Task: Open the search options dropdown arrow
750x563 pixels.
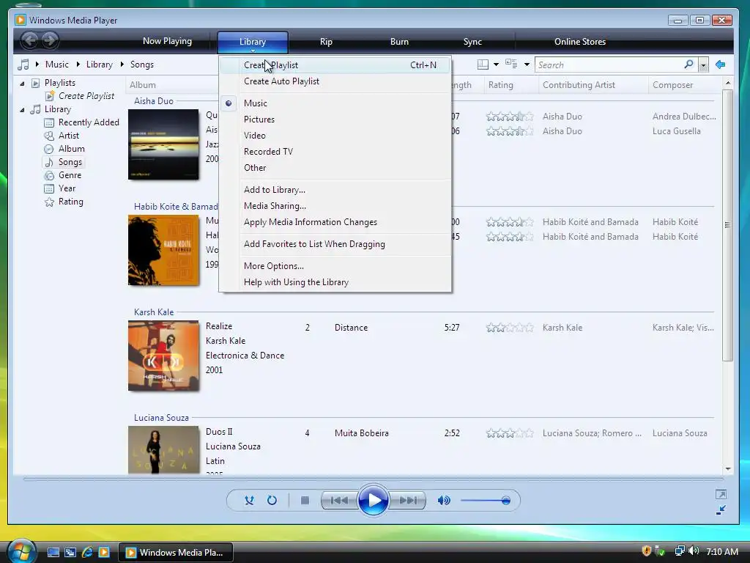Action: click(703, 65)
